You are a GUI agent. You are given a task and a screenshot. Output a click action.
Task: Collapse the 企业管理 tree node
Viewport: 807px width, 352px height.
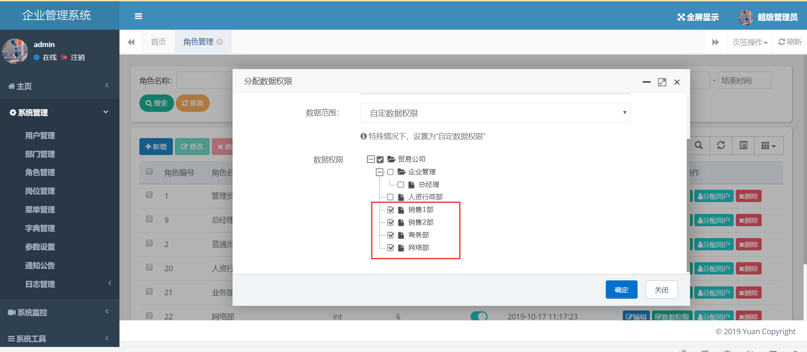click(380, 172)
